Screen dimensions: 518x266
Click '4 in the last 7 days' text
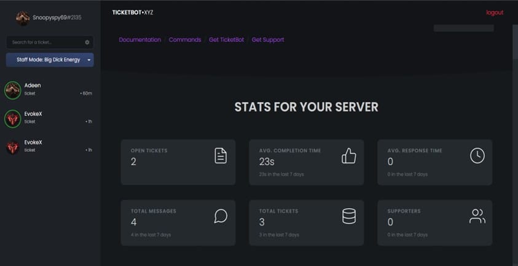pyautogui.click(x=151, y=235)
